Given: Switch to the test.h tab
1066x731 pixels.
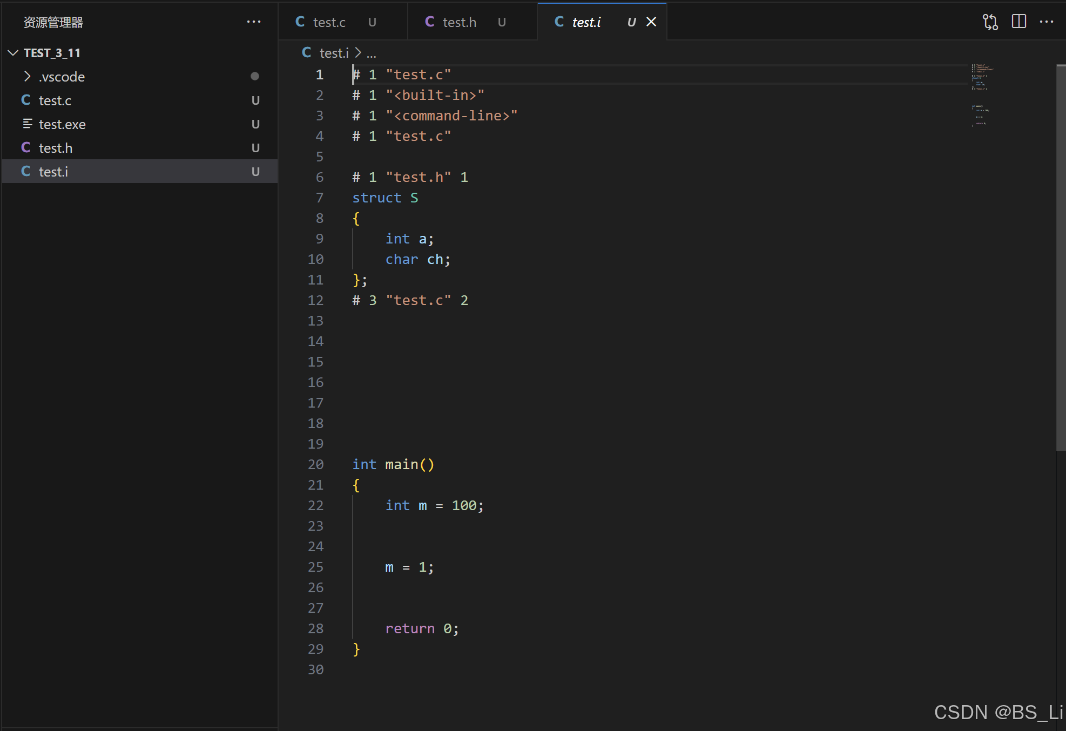Looking at the screenshot, I should [x=459, y=22].
